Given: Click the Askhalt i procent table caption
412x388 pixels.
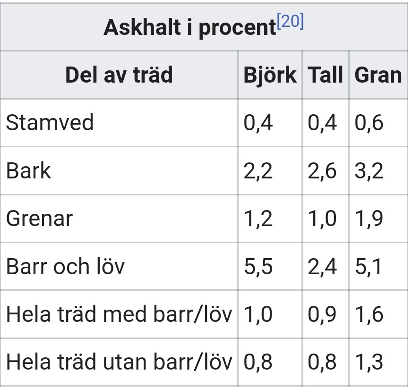Looking at the screenshot, I should (x=189, y=28).
